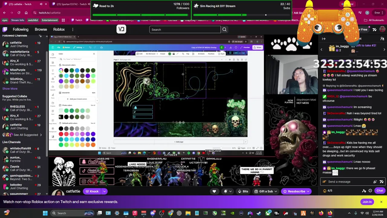Next gift leaderboard arrow in chat
The image size is (387, 218).
[384, 49]
